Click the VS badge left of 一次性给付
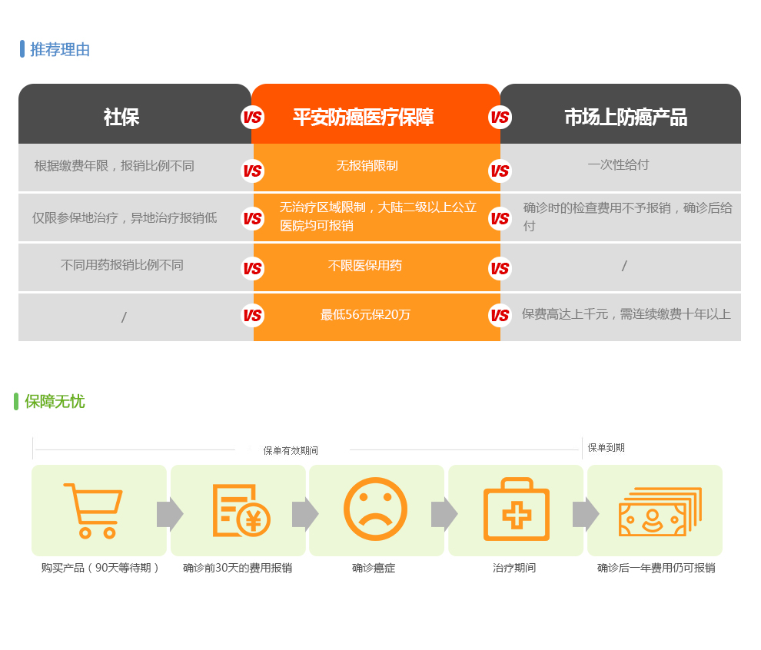Image resolution: width=761 pixels, height=650 pixels. click(x=500, y=171)
